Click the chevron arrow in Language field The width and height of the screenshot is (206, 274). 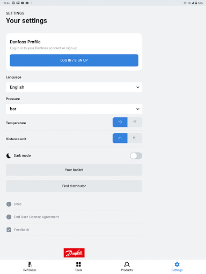coord(138,87)
